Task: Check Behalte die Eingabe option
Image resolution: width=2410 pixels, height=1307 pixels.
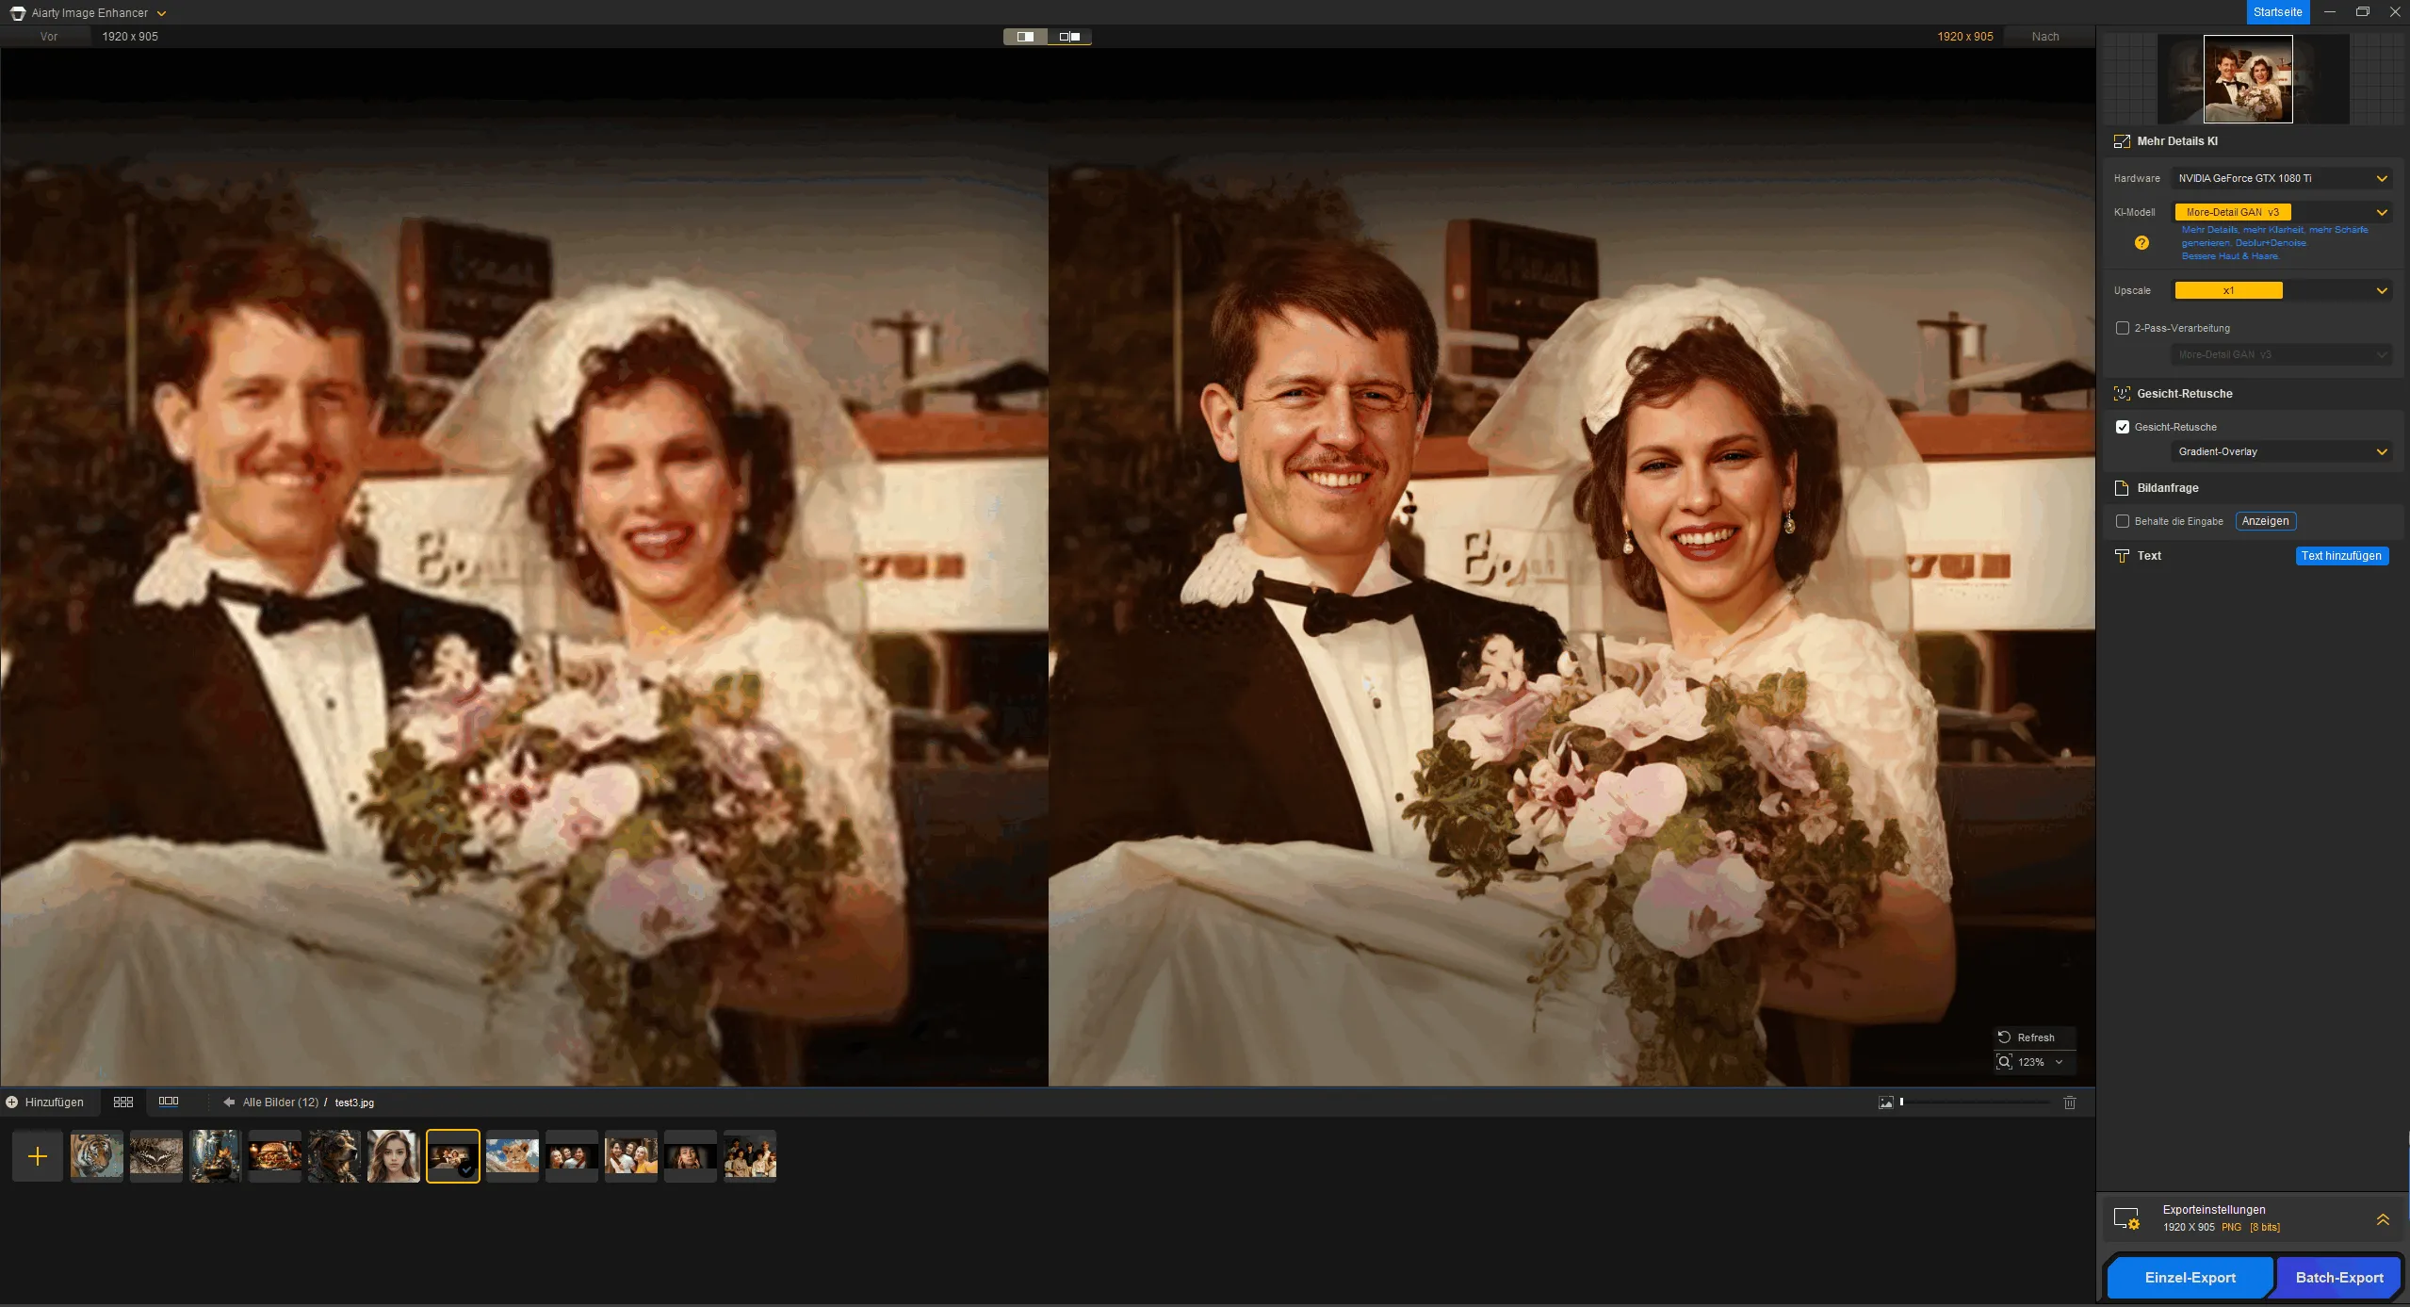Action: tap(2123, 521)
